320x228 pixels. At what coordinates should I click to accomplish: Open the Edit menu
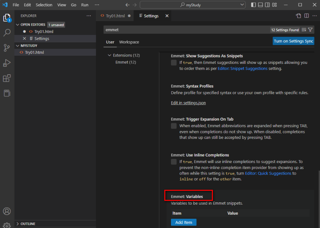(x=27, y=5)
